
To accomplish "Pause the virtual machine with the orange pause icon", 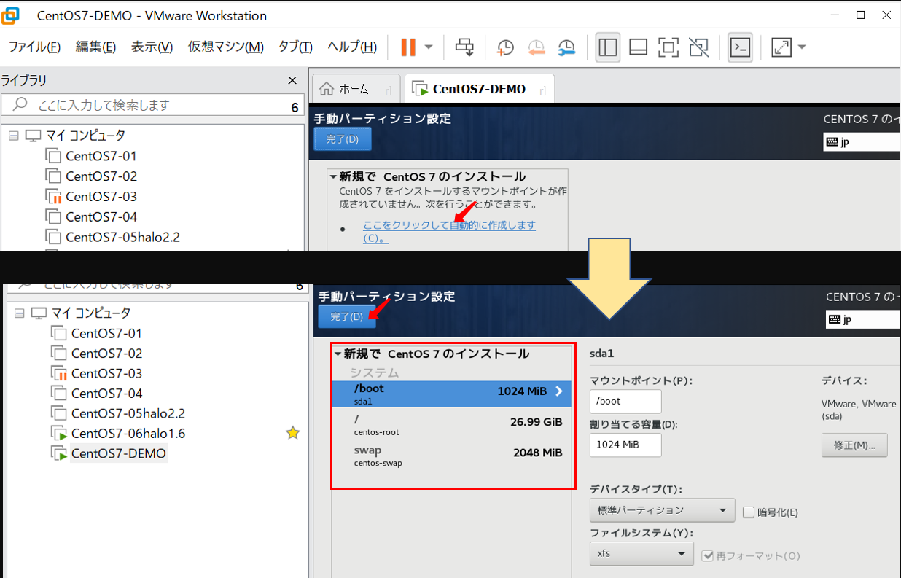I will [408, 47].
